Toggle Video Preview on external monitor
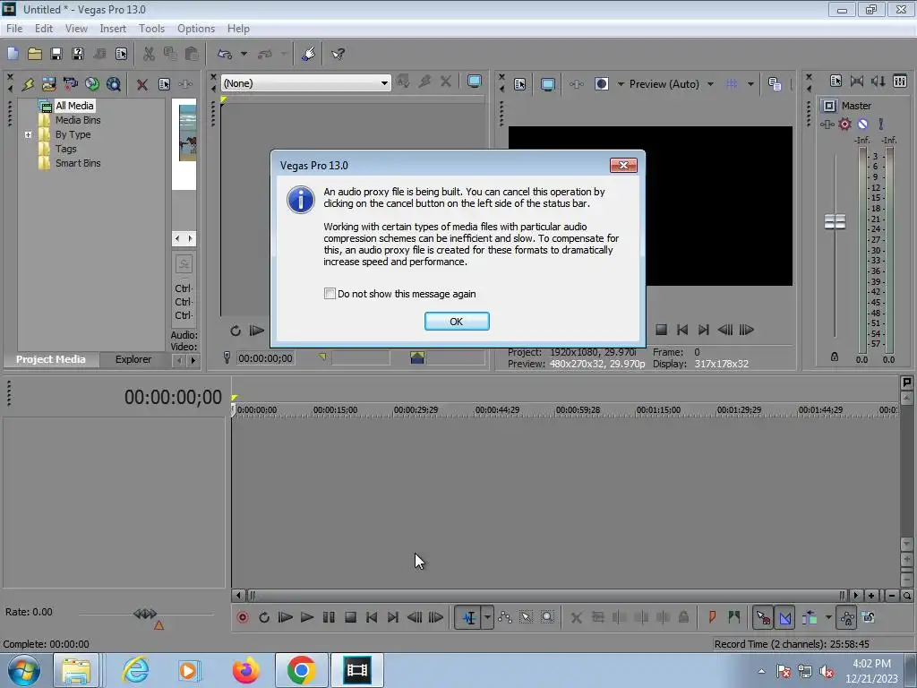 coord(547,84)
